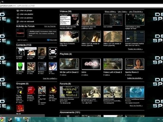Open the tutoriel video thumbnail with menu
The width and height of the screenshot is (163, 122).
[135, 37]
